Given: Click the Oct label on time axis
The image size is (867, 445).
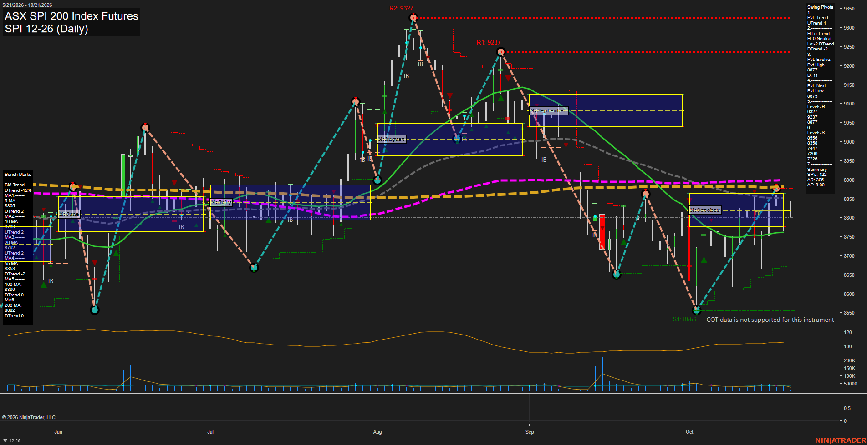Looking at the screenshot, I should click(x=689, y=432).
